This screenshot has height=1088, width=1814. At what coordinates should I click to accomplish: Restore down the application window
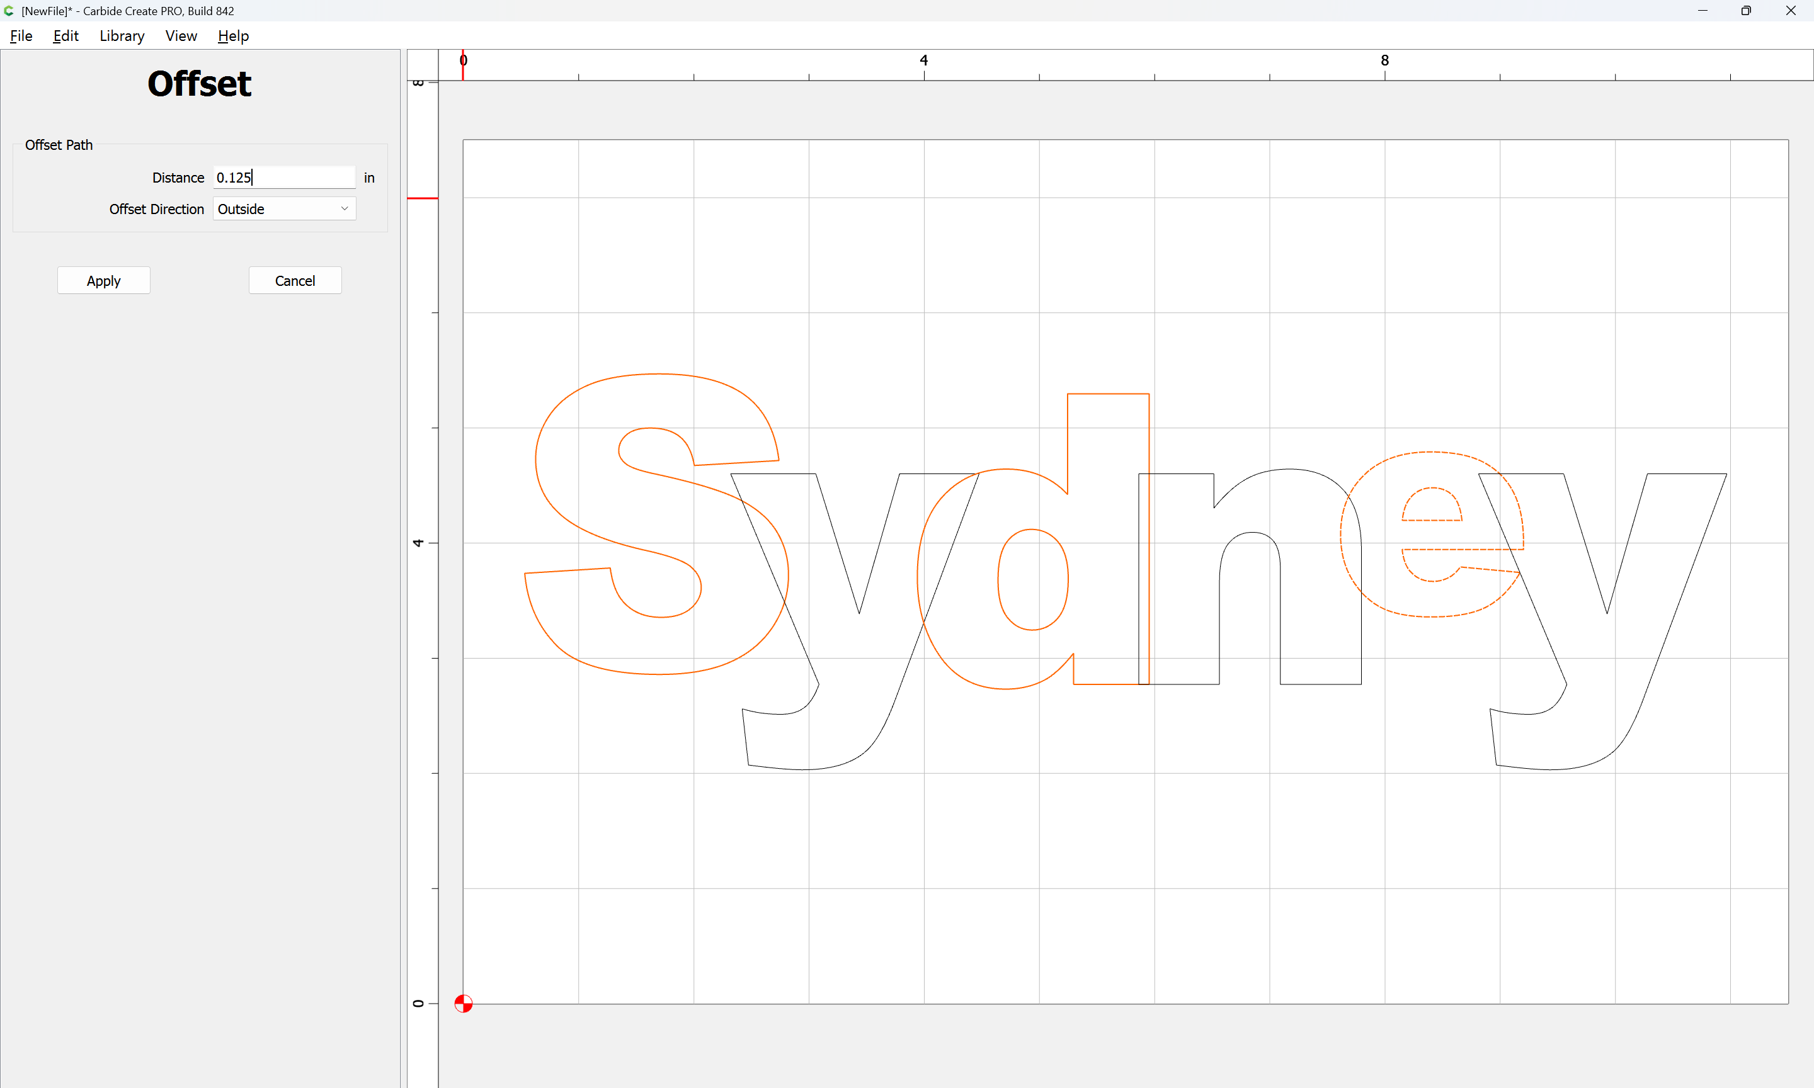1746,11
